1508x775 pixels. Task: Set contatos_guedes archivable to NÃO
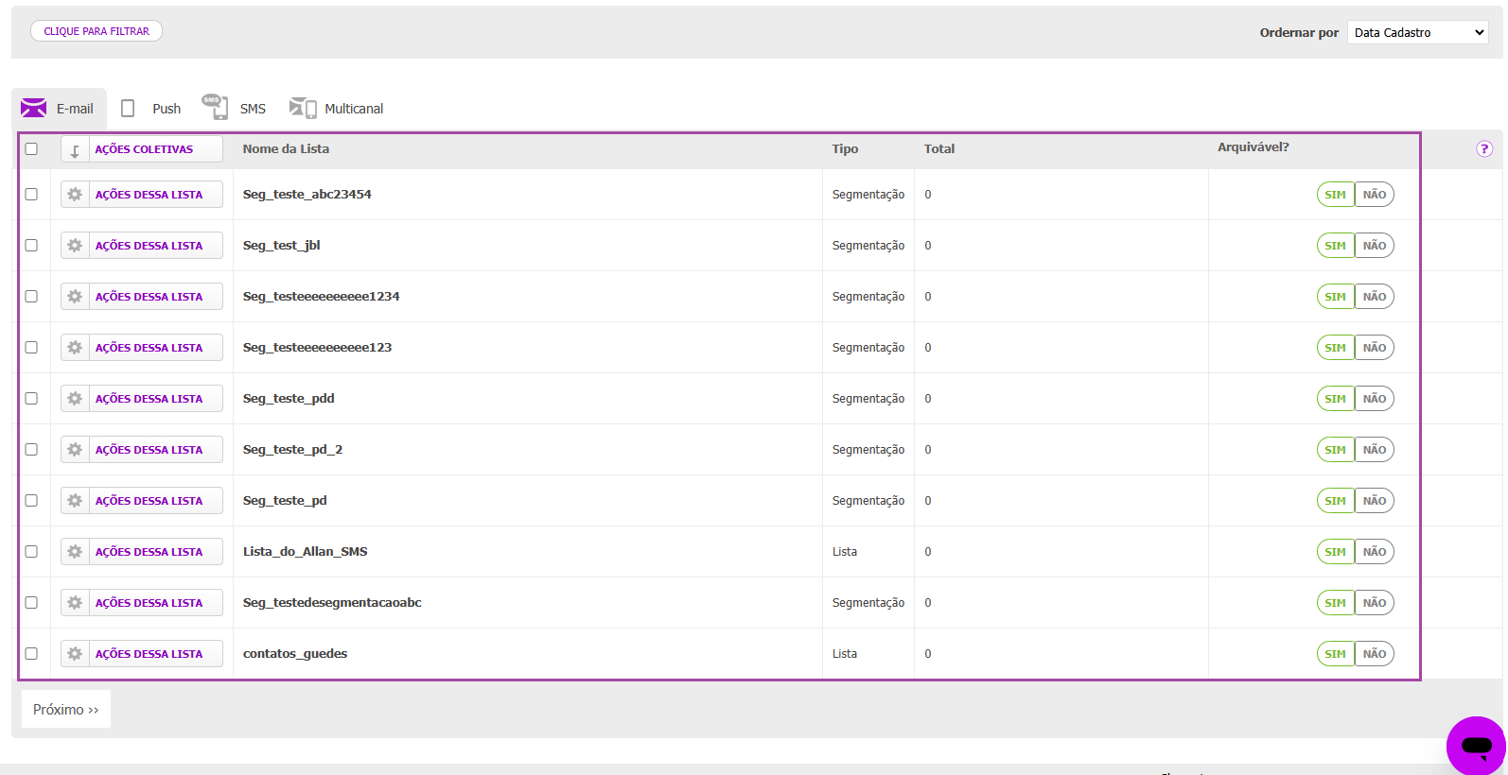click(1375, 654)
